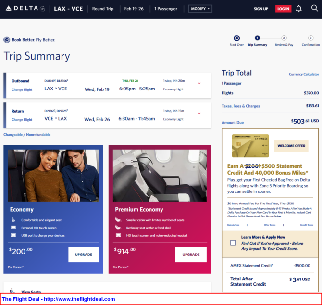Open the Currency Calculator link
This screenshot has width=322, height=305.
pos(304,74)
